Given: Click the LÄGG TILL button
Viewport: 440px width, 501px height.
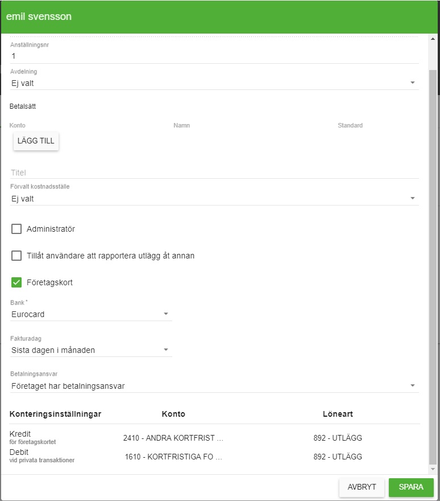Looking at the screenshot, I should 36,141.
